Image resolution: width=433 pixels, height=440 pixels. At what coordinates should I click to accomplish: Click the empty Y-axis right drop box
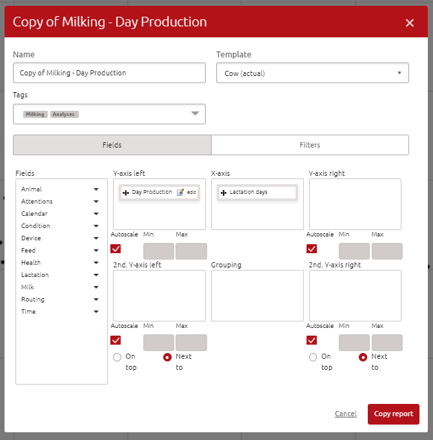coord(355,204)
